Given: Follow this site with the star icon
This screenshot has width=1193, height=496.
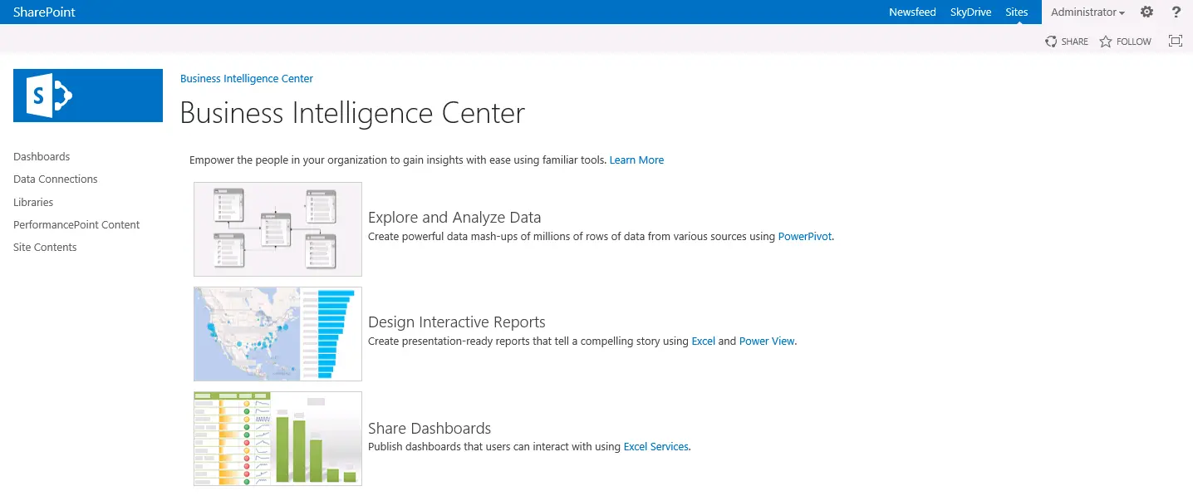Looking at the screenshot, I should click(1126, 42).
